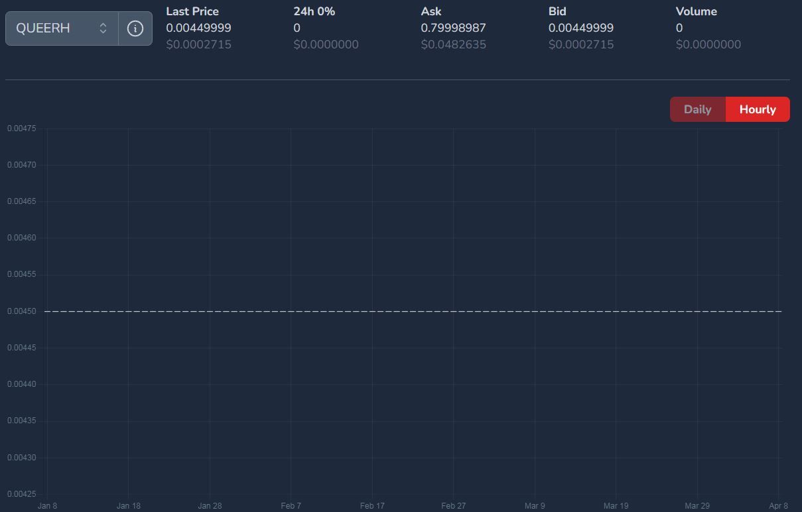Viewport: 802px width, 512px height.
Task: Click the token info icon
Action: 135,28
